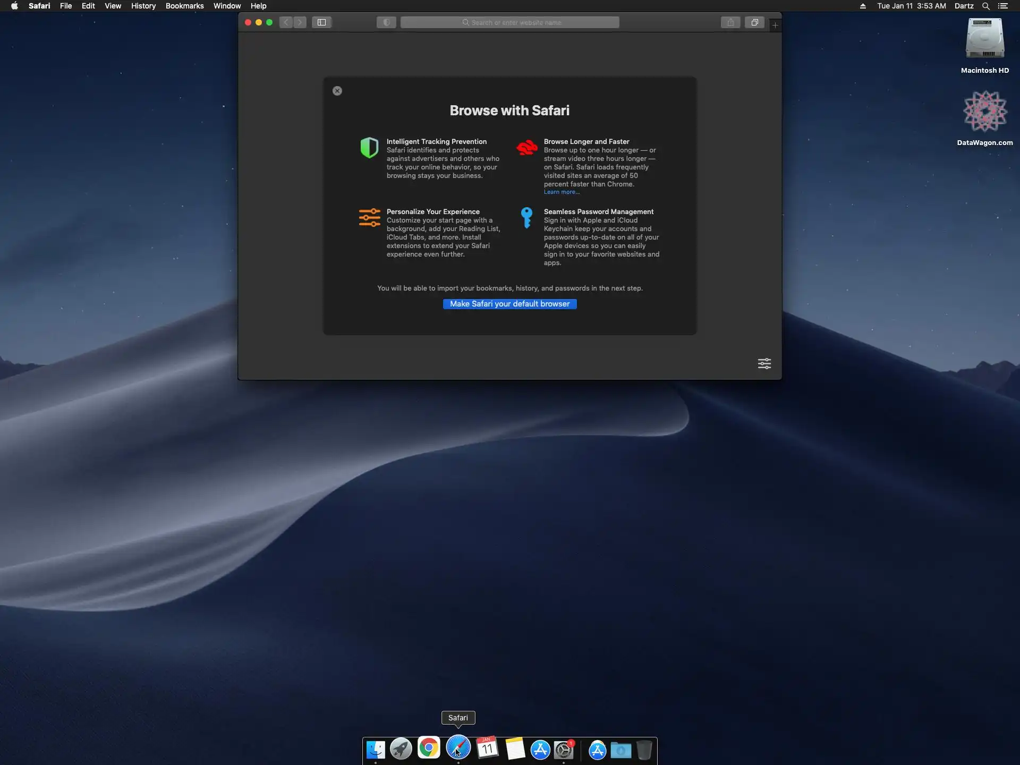
Task: Open Spotlight search in menu bar
Action: click(985, 6)
